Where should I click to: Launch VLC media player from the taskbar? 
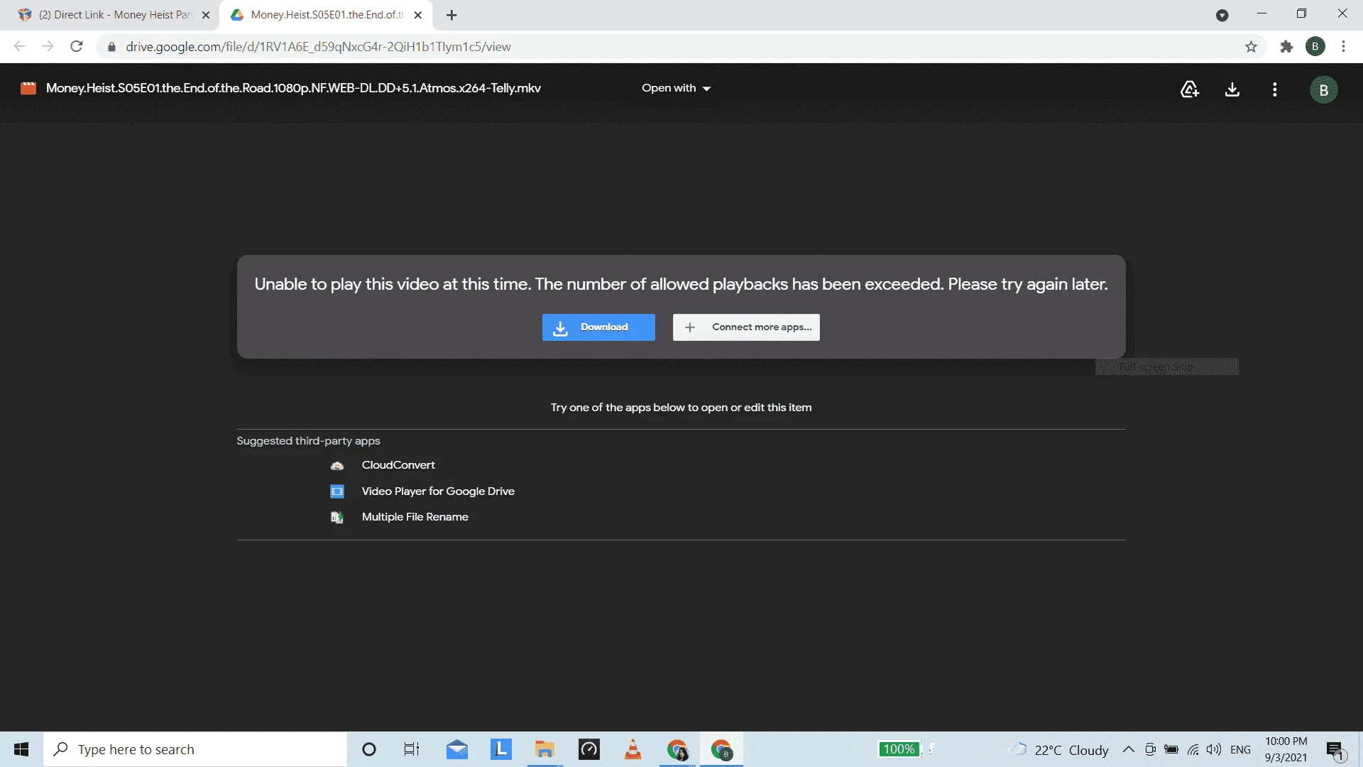point(633,749)
